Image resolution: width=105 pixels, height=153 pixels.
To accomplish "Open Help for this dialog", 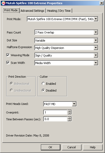I will coord(93,147).
